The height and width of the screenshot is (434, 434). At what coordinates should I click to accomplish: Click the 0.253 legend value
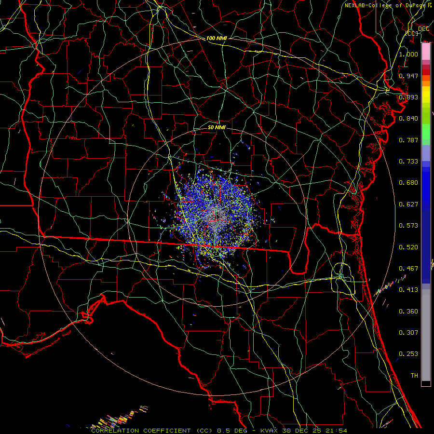pyautogui.click(x=408, y=354)
